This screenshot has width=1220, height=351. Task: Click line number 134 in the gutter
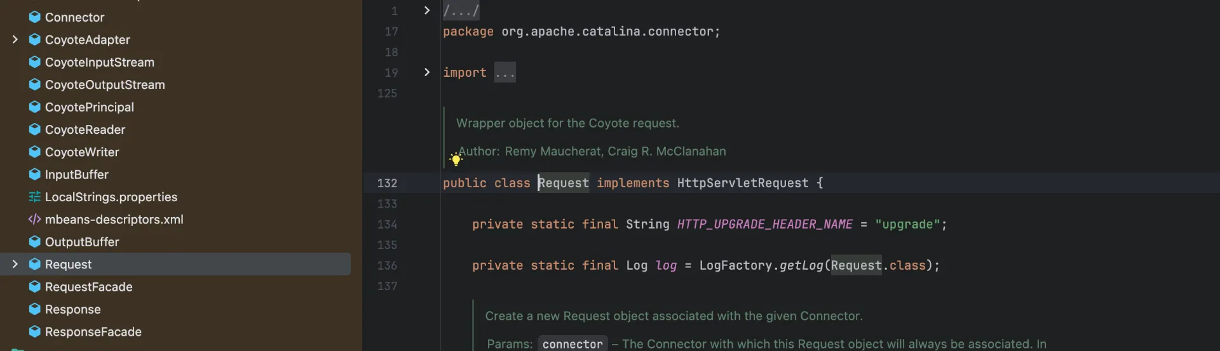pyautogui.click(x=387, y=225)
